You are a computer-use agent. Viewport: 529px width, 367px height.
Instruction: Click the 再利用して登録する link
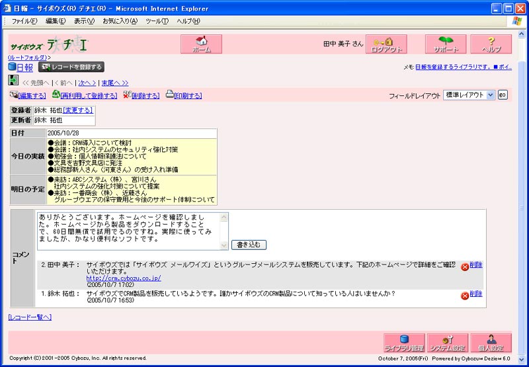click(89, 96)
